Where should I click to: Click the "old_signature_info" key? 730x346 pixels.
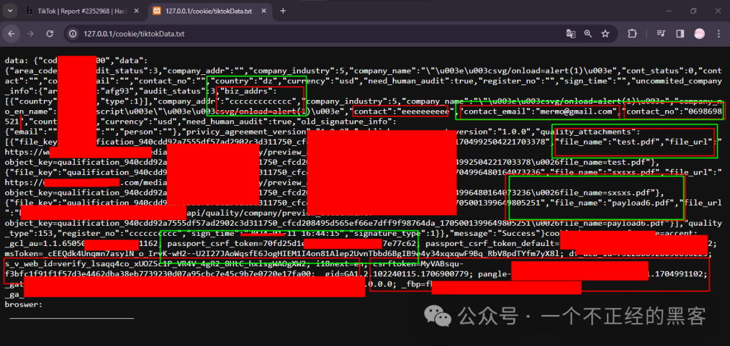click(346, 121)
